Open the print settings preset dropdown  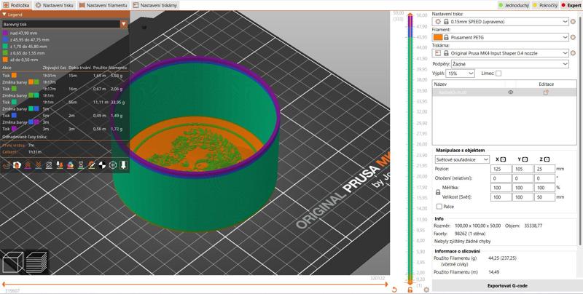point(500,22)
